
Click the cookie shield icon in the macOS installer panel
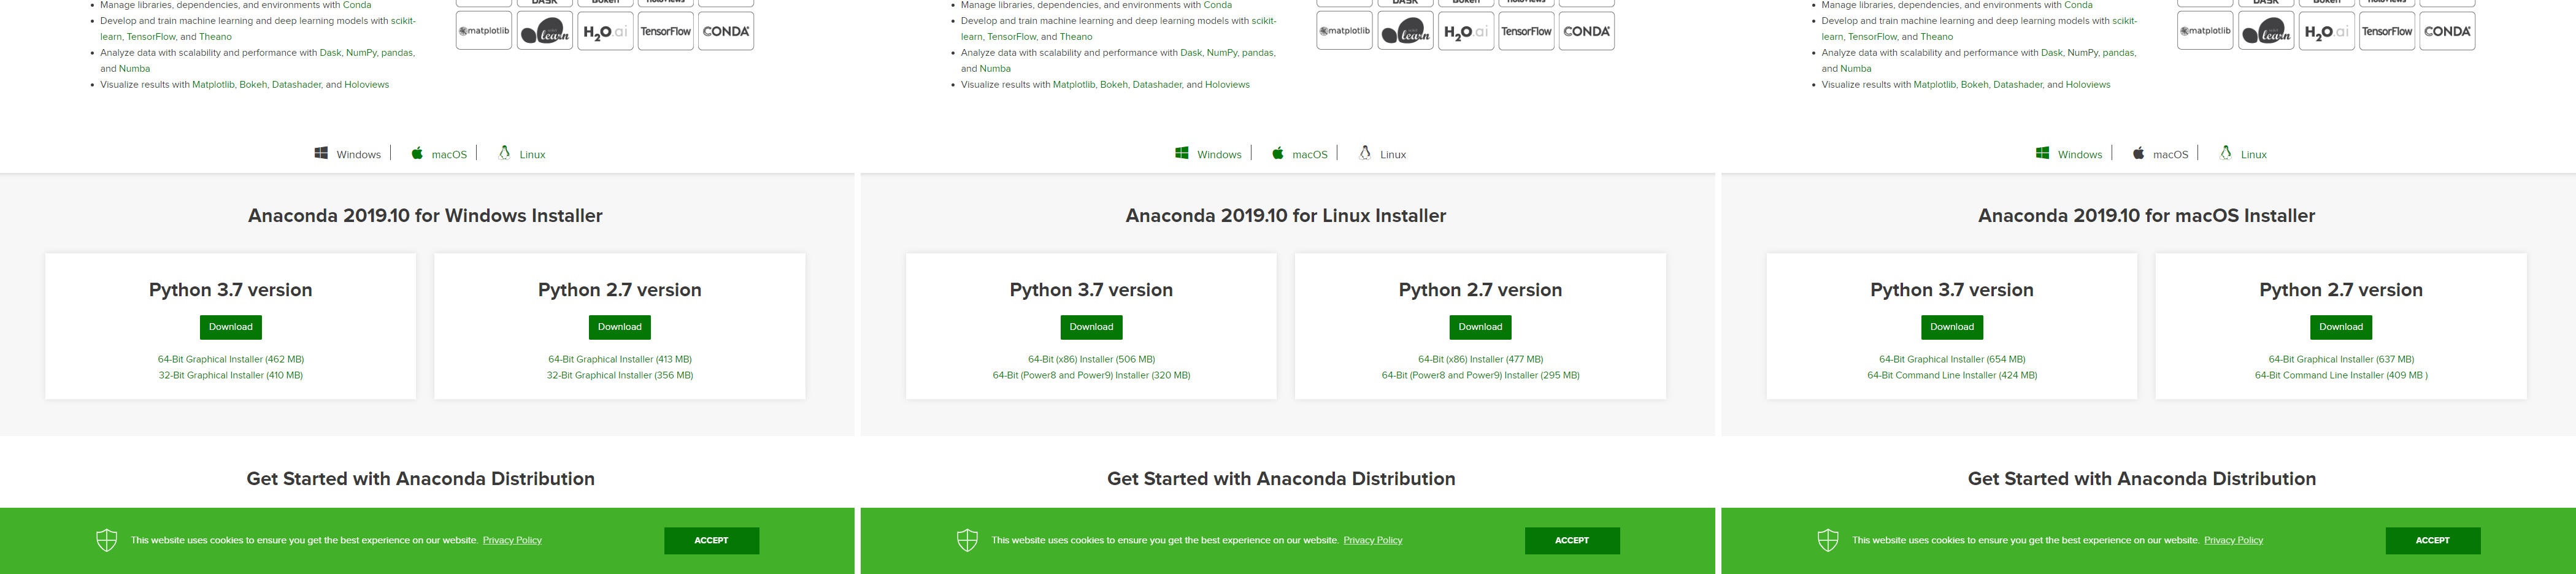point(1828,540)
